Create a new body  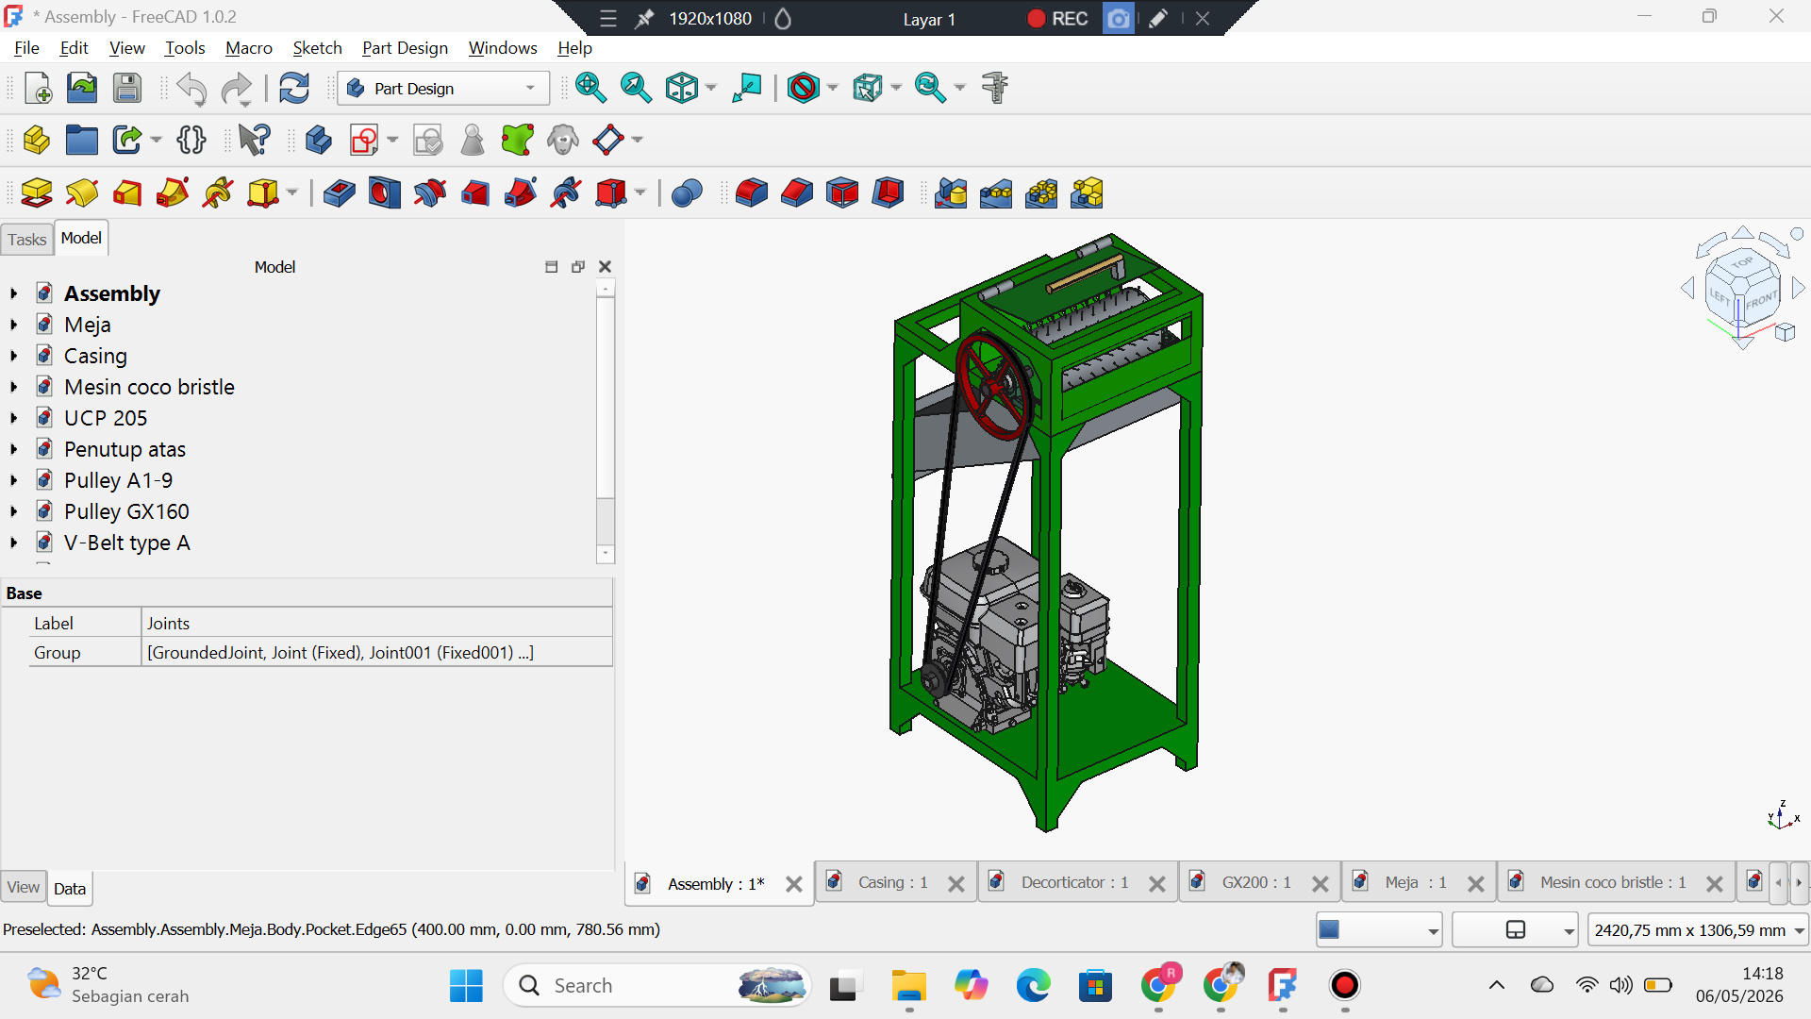(319, 140)
